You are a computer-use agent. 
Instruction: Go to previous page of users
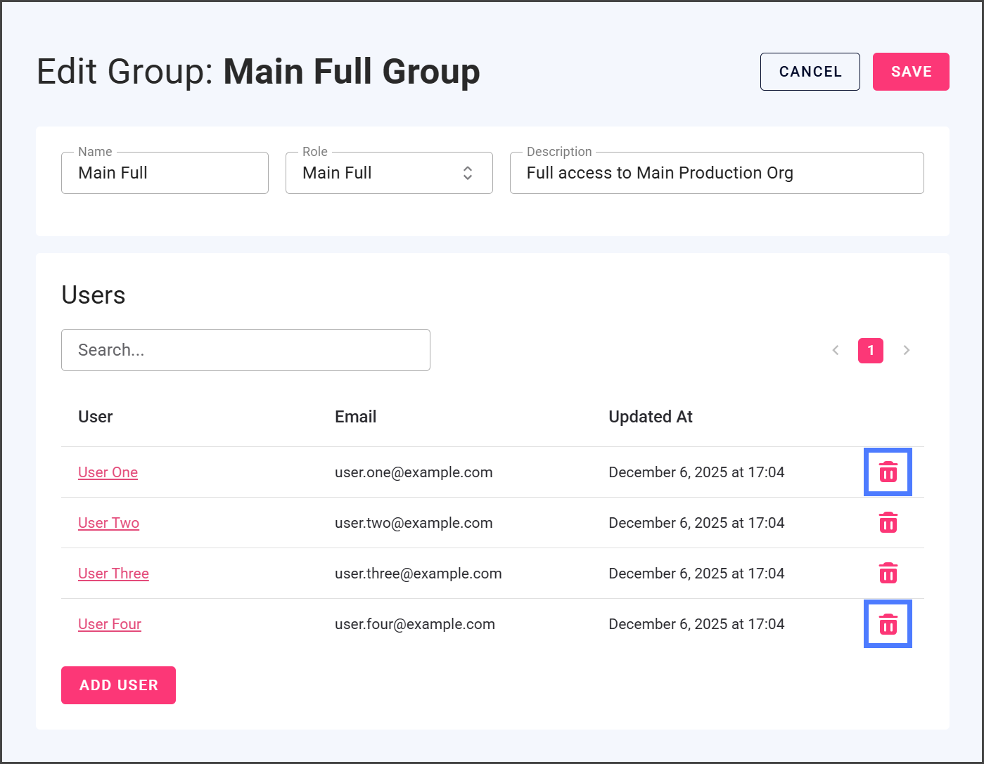click(x=836, y=350)
